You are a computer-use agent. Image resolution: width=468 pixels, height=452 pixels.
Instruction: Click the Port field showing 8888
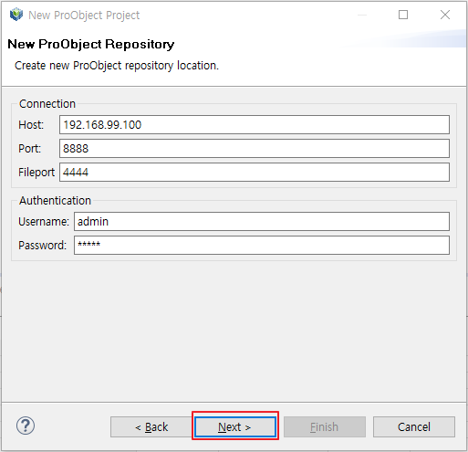pos(255,148)
